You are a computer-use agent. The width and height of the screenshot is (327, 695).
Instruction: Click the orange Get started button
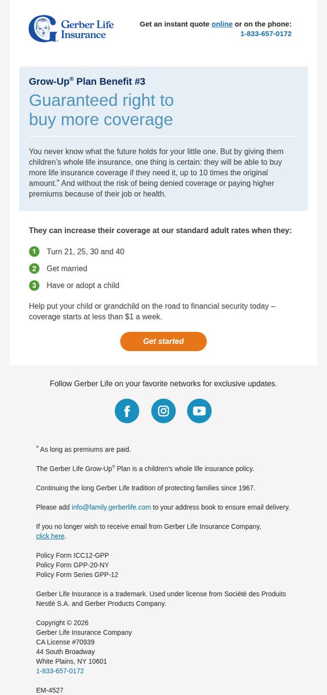click(163, 341)
